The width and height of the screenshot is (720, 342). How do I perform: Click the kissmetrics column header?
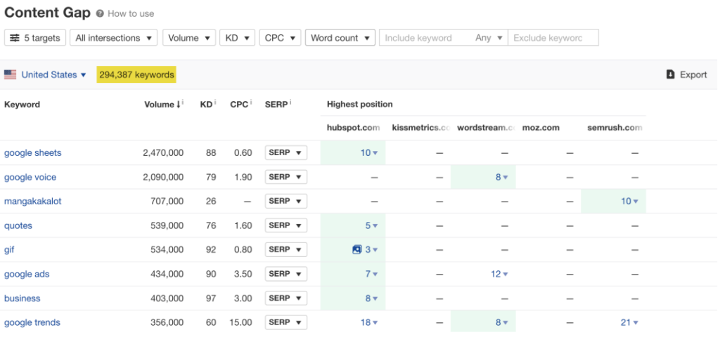pos(422,128)
